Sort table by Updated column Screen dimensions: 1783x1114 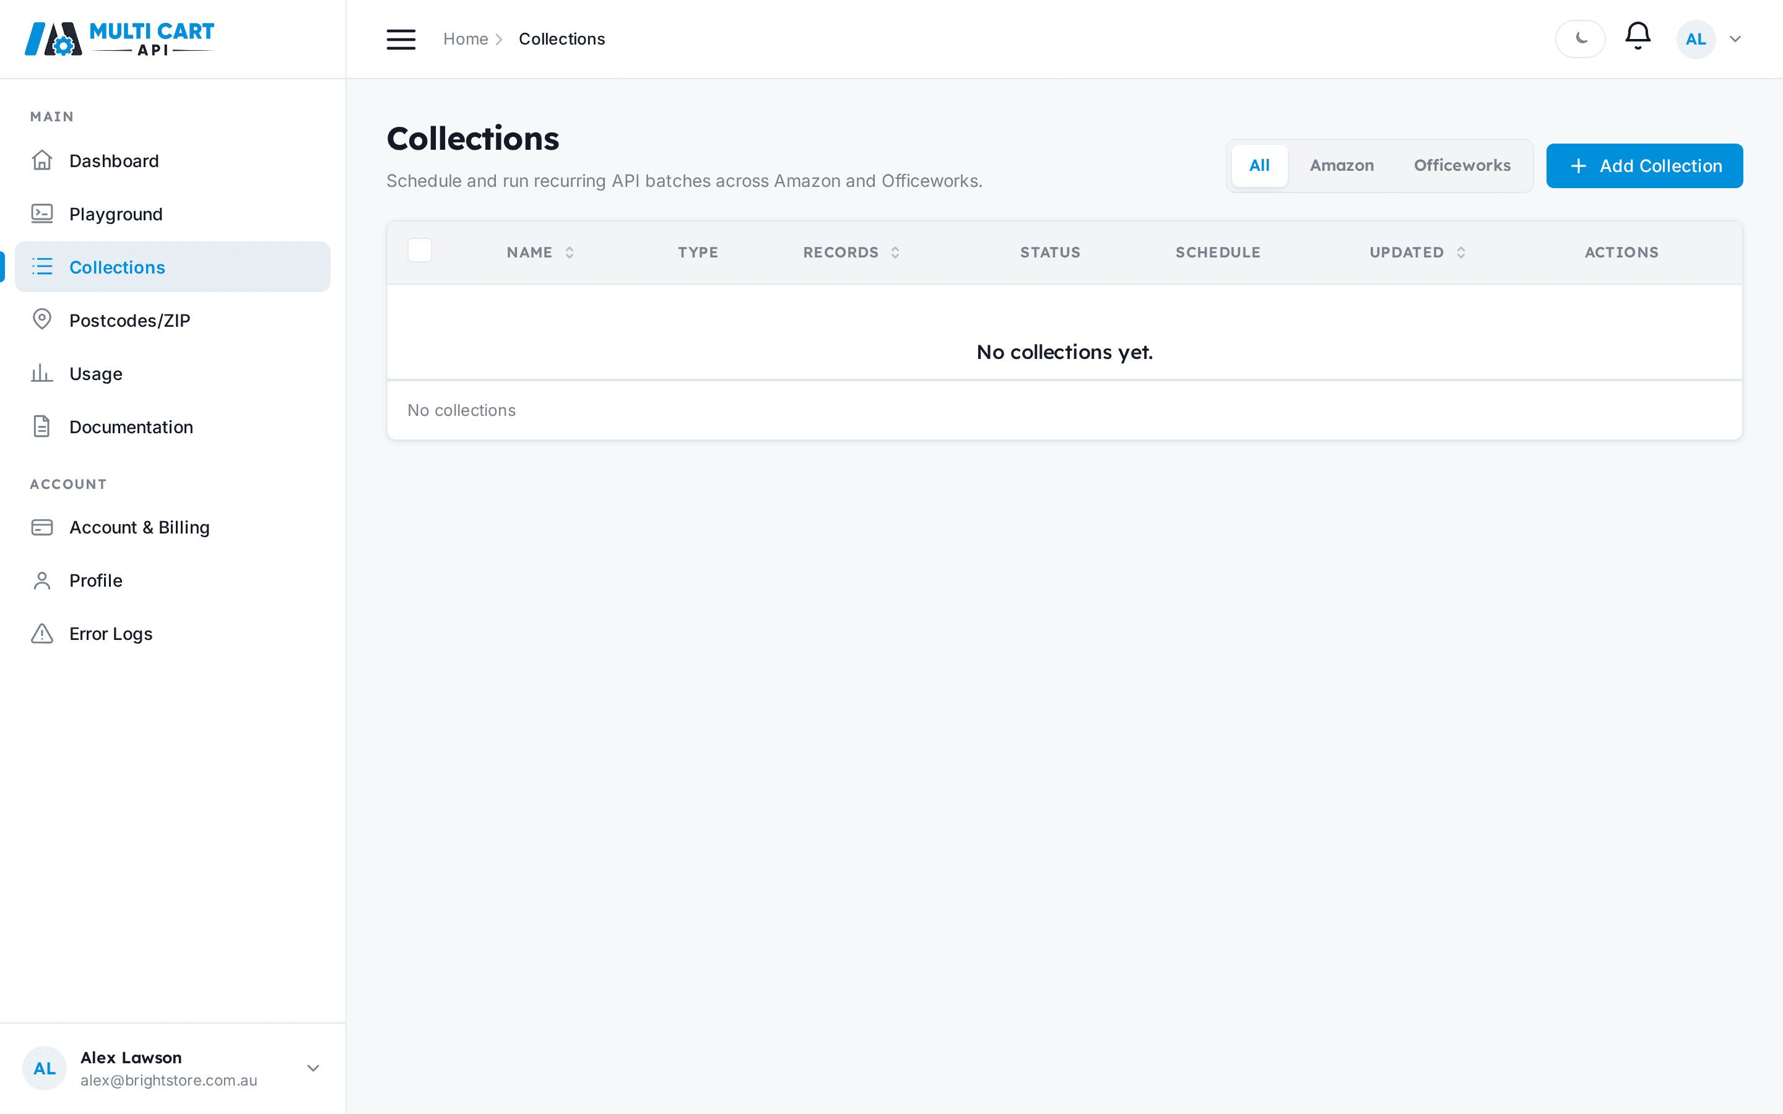point(1418,252)
